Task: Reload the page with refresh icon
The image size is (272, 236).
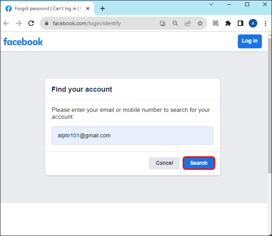Action: 31,23
